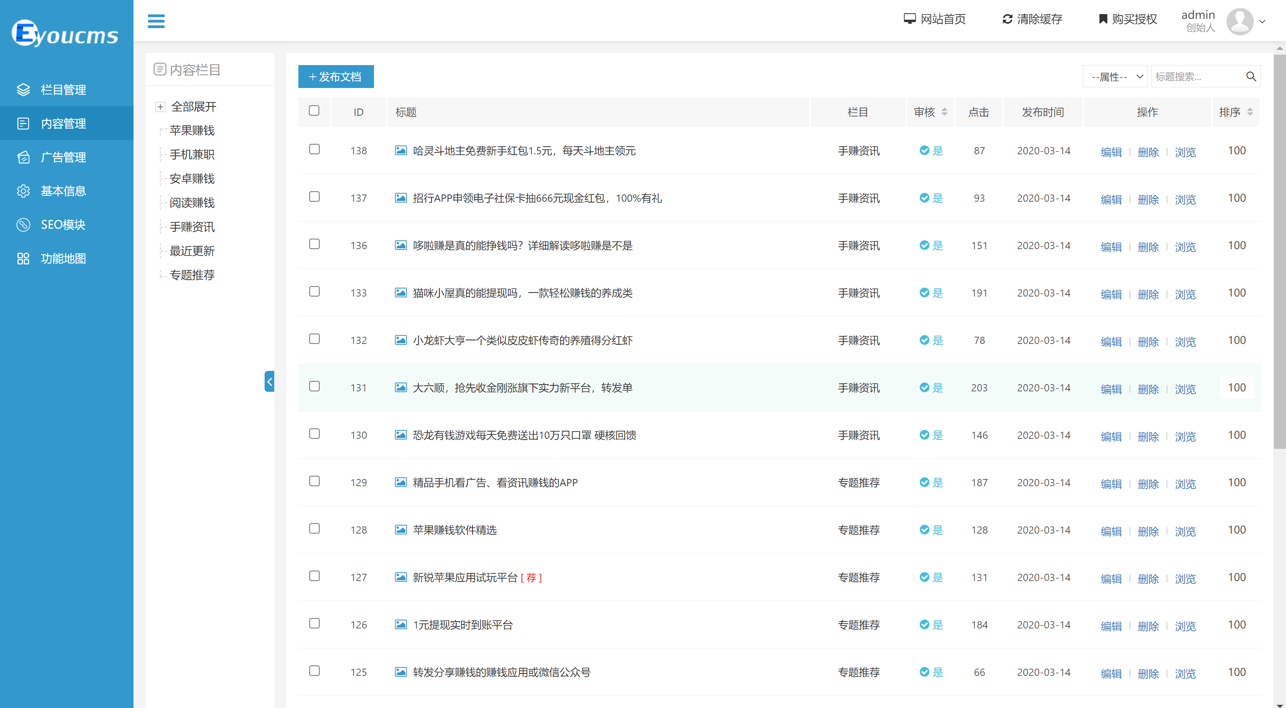
Task: Click the admin avatar icon
Action: point(1240,21)
